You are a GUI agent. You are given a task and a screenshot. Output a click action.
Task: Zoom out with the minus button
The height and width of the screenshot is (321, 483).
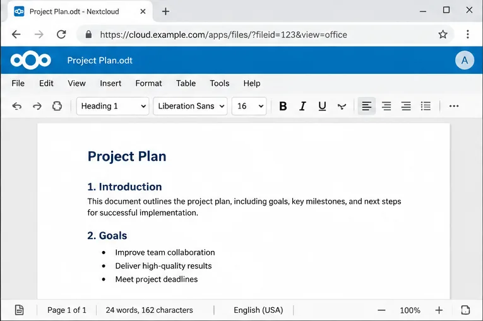click(381, 310)
